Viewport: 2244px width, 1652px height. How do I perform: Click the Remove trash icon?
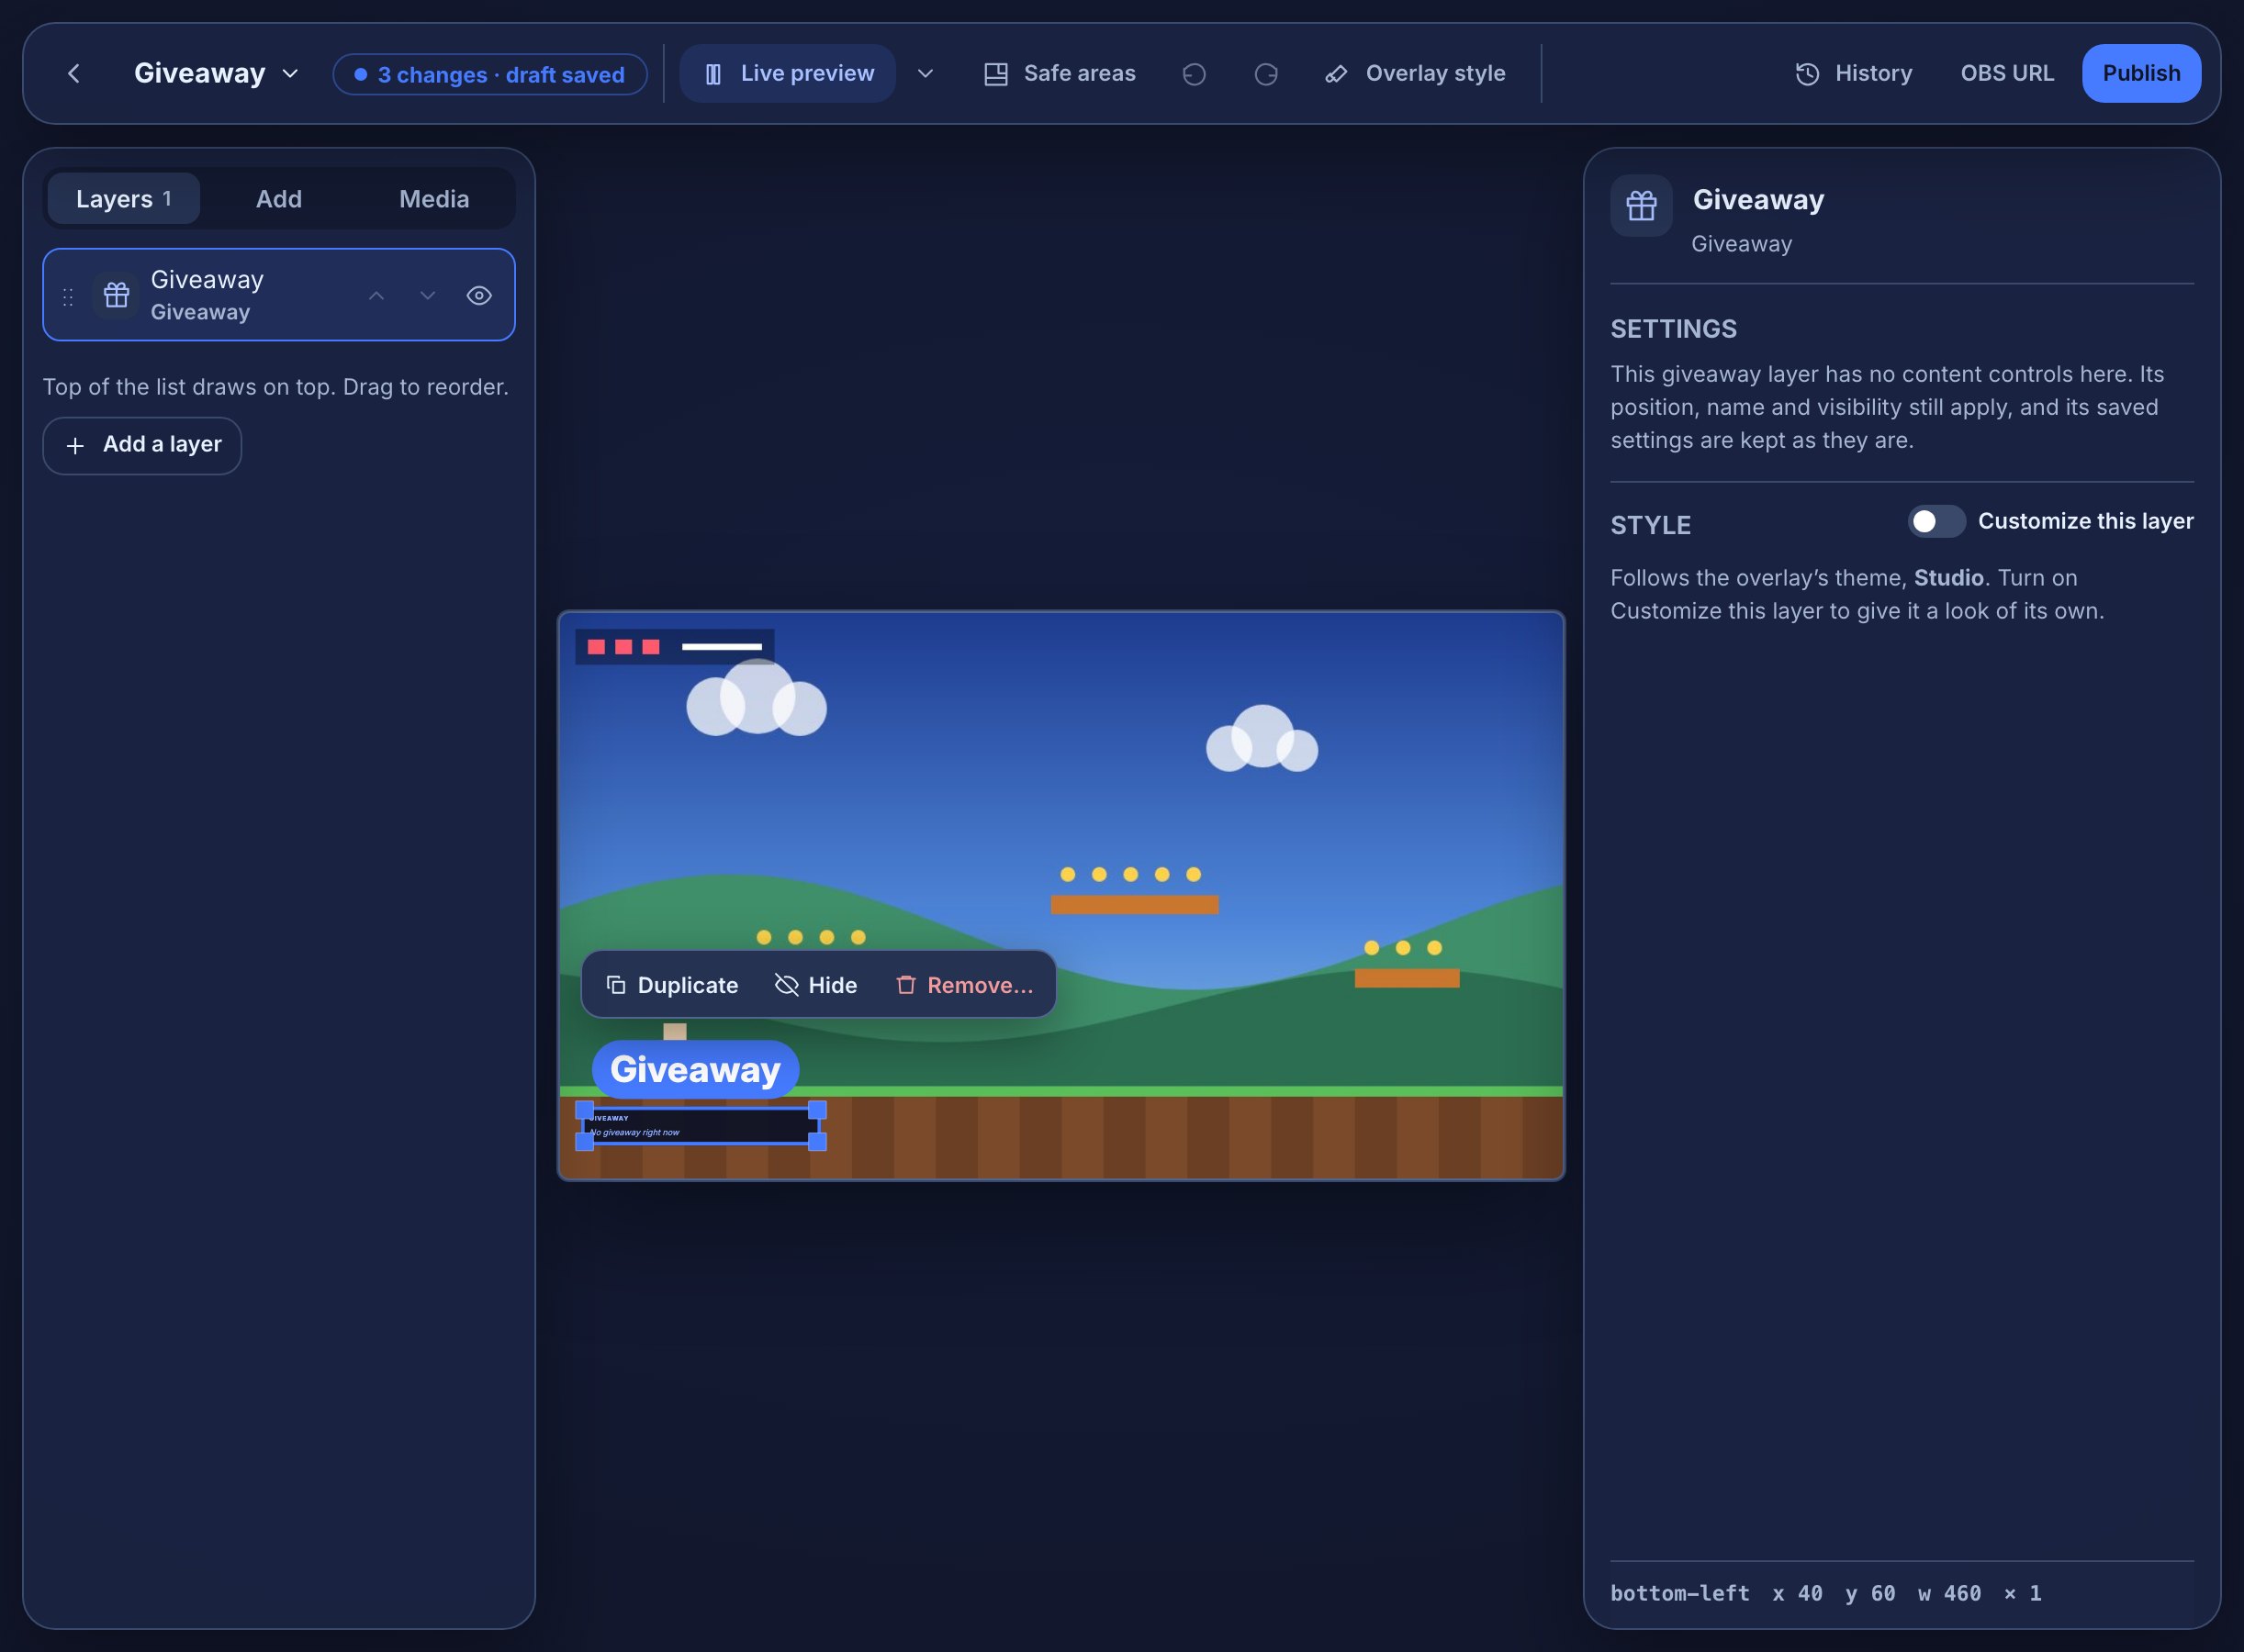coord(906,985)
